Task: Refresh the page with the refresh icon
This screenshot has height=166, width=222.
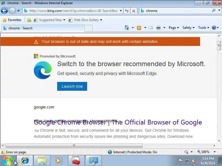Action: [127, 11]
